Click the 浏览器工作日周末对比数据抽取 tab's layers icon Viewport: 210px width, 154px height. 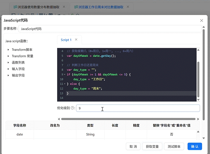(76, 7)
